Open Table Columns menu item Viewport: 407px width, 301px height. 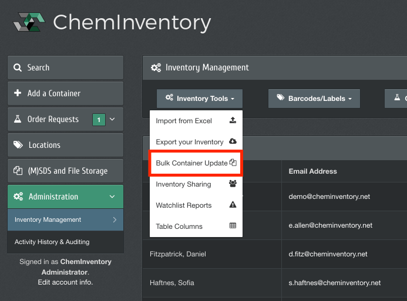coord(196,226)
